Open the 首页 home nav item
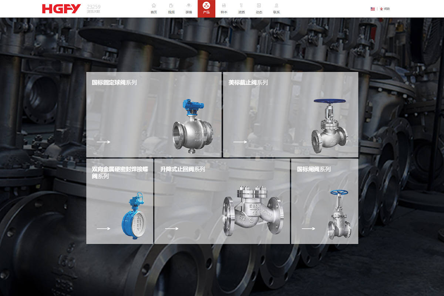The image size is (444, 296). pyautogui.click(x=154, y=9)
